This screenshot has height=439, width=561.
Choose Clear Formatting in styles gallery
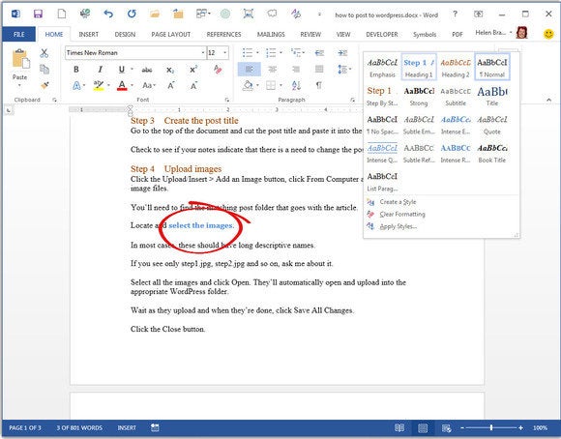click(402, 215)
